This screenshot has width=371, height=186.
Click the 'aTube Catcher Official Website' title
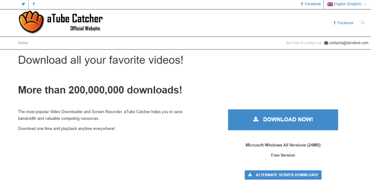[75, 22]
